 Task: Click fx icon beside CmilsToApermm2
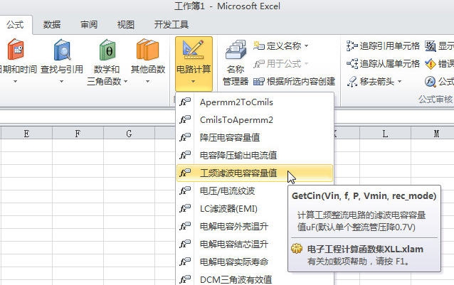185,119
